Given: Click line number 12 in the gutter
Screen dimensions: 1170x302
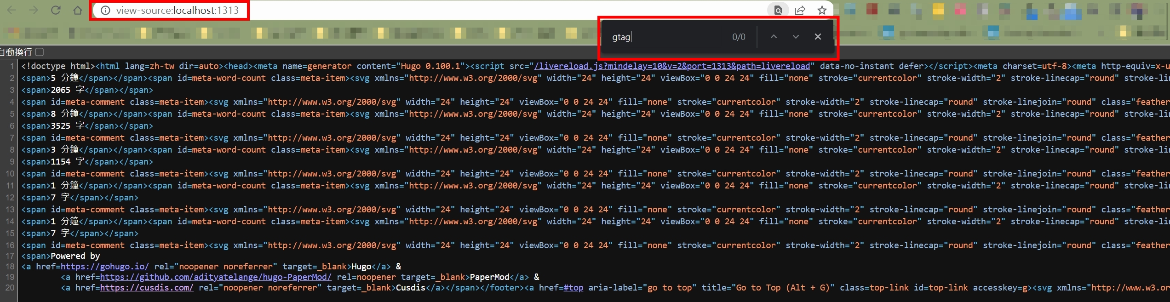Looking at the screenshot, I should coord(10,198).
